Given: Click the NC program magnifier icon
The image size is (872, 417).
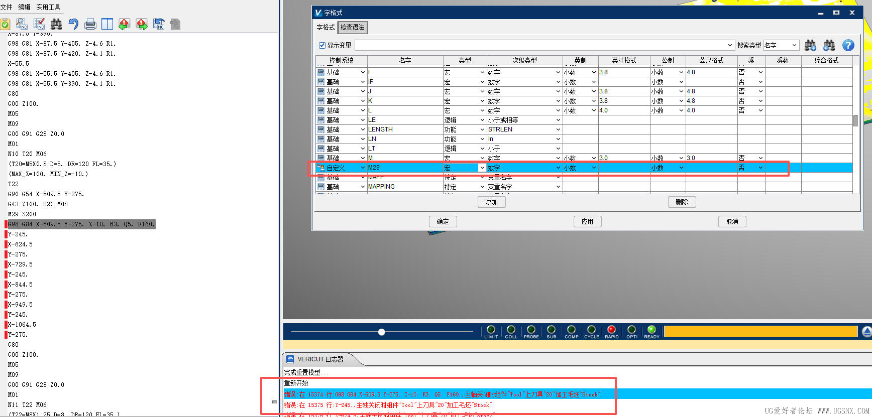Looking at the screenshot, I should click(x=22, y=24).
